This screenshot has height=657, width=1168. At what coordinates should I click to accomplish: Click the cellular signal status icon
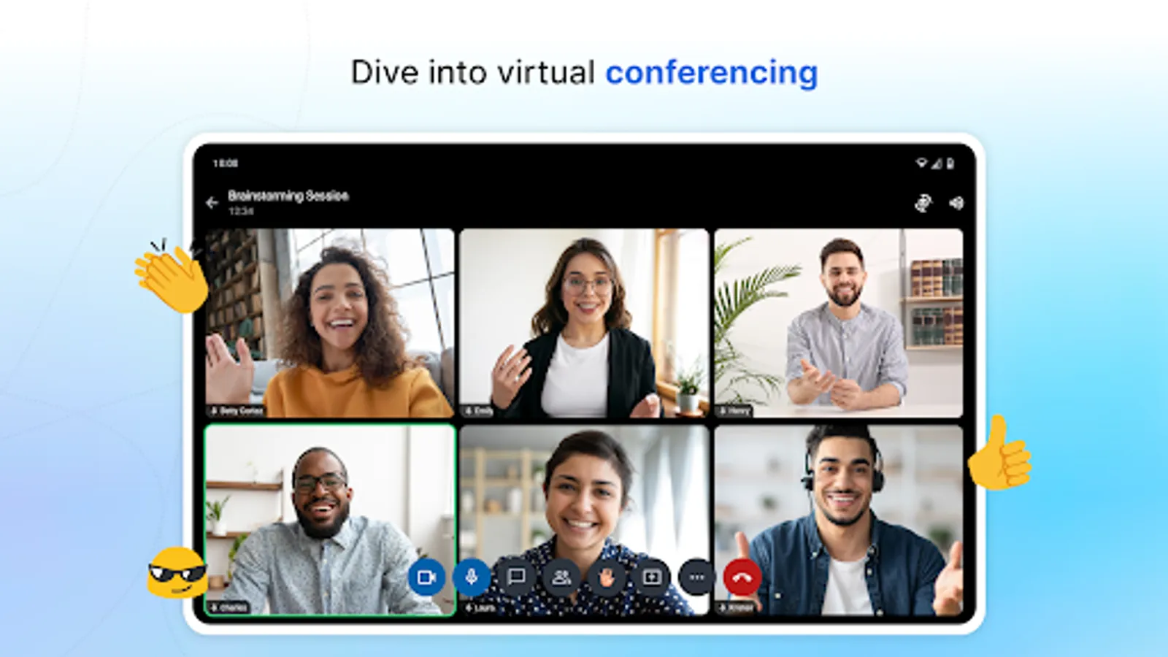click(x=936, y=163)
